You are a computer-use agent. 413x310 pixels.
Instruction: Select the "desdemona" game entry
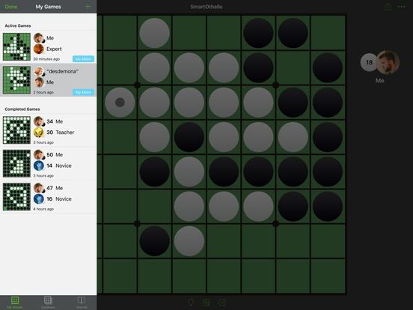pyautogui.click(x=48, y=80)
